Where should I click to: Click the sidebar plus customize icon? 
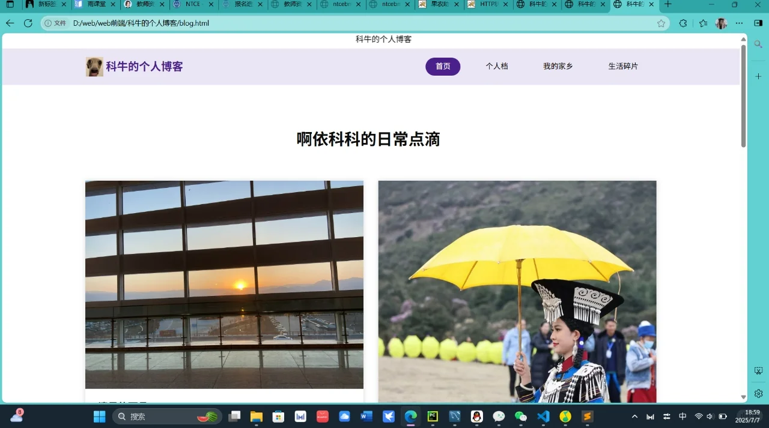[x=758, y=77]
